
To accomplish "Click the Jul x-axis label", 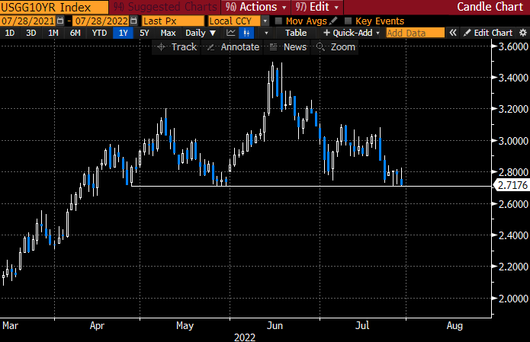I will [x=362, y=326].
